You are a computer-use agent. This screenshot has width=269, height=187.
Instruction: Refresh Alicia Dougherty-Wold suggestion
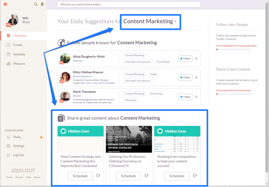pos(196,59)
